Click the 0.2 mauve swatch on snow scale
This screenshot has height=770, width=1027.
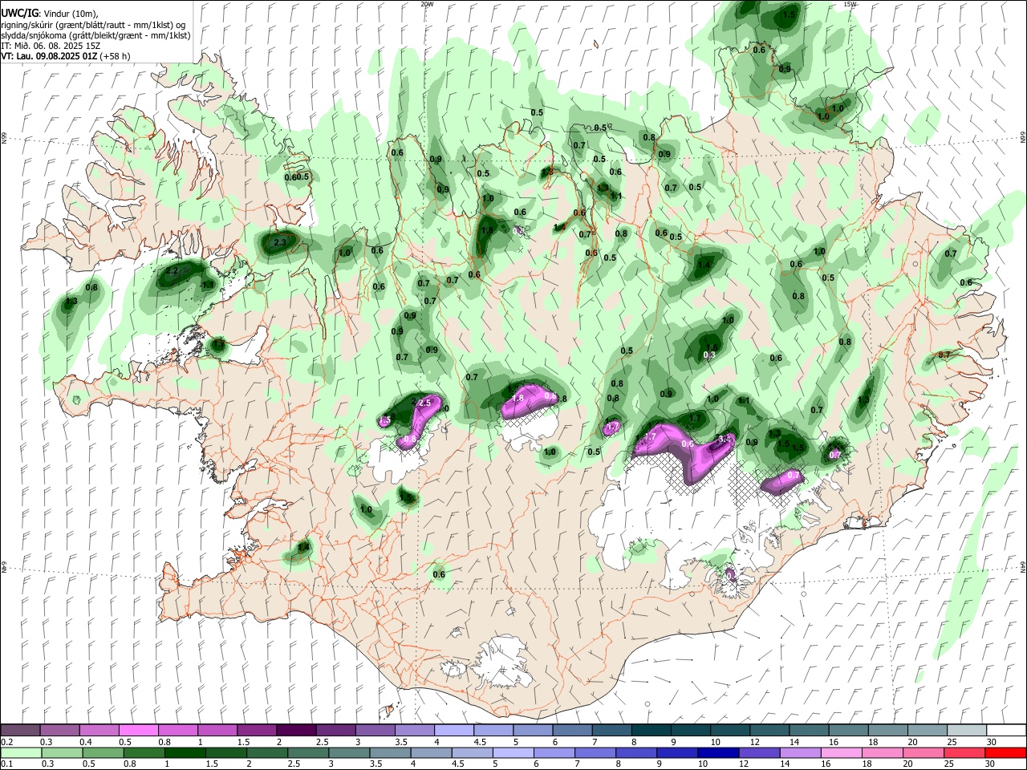point(20,731)
